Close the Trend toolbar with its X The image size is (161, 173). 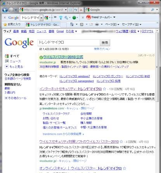click(83, 17)
